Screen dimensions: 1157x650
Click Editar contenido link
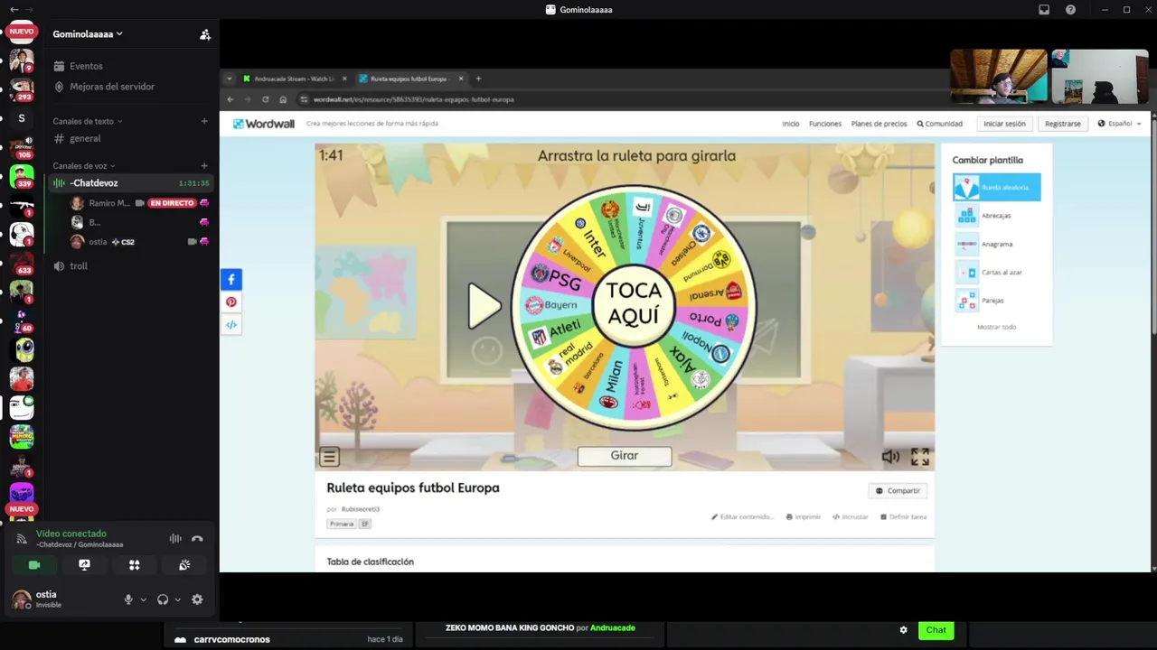pyautogui.click(x=742, y=517)
